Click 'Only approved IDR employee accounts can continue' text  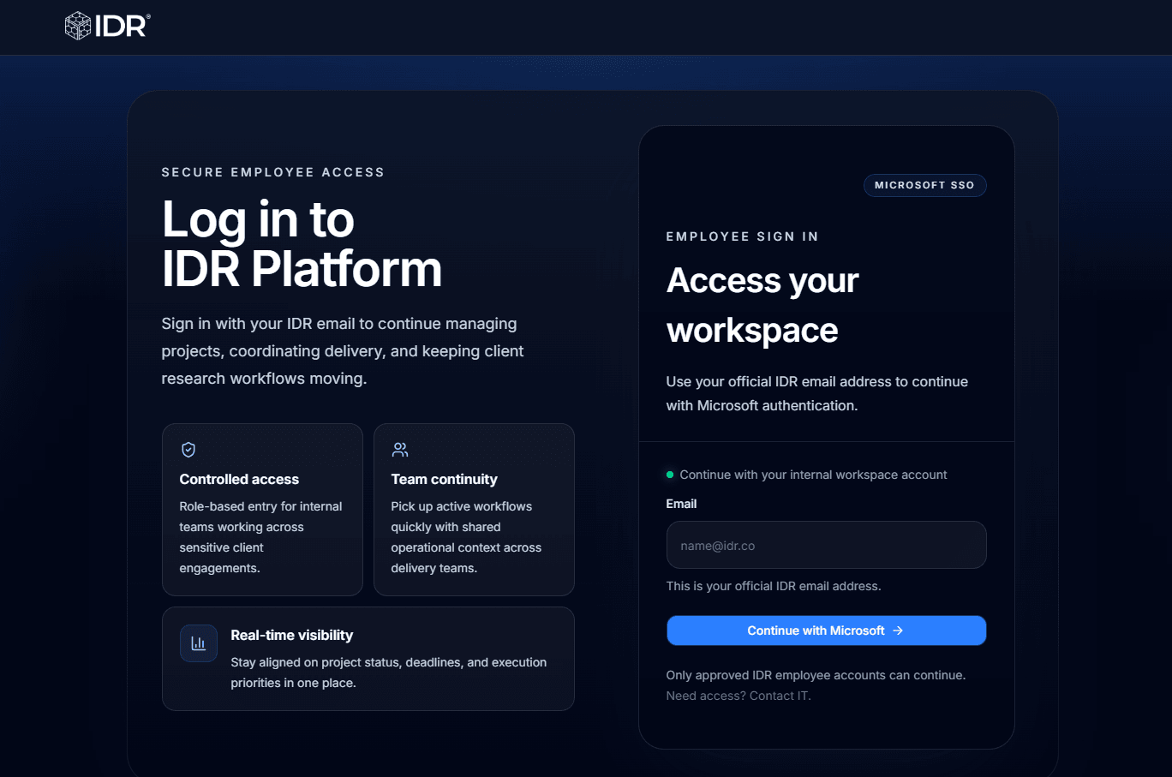(x=816, y=675)
